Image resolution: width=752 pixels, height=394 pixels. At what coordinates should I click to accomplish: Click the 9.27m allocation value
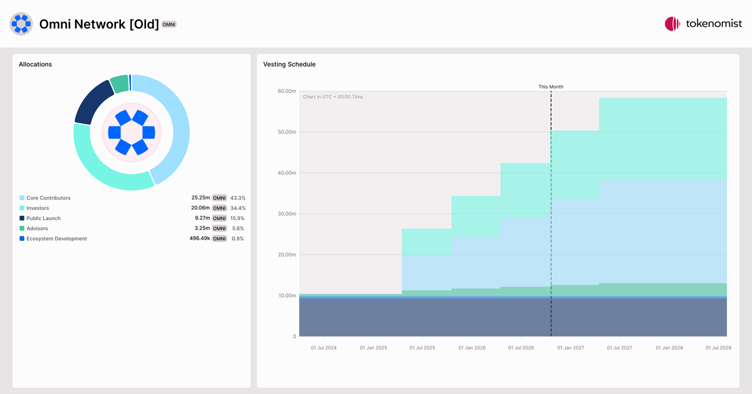(202, 218)
